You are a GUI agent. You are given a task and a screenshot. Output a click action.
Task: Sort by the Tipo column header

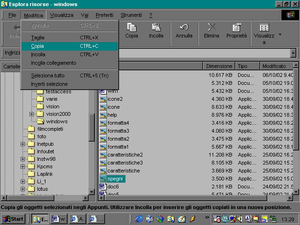click(247, 66)
